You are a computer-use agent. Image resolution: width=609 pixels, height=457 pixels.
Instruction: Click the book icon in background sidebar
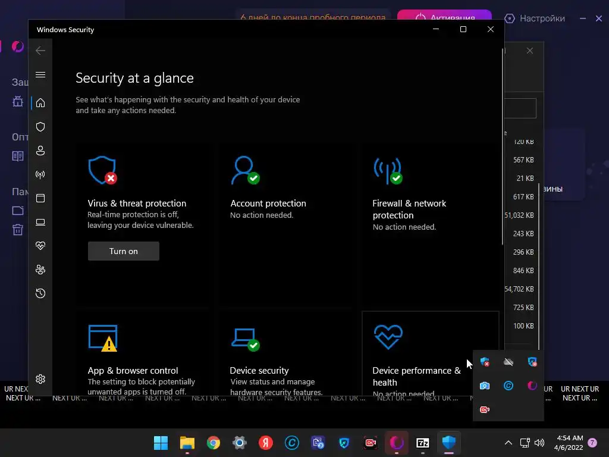[x=18, y=156]
